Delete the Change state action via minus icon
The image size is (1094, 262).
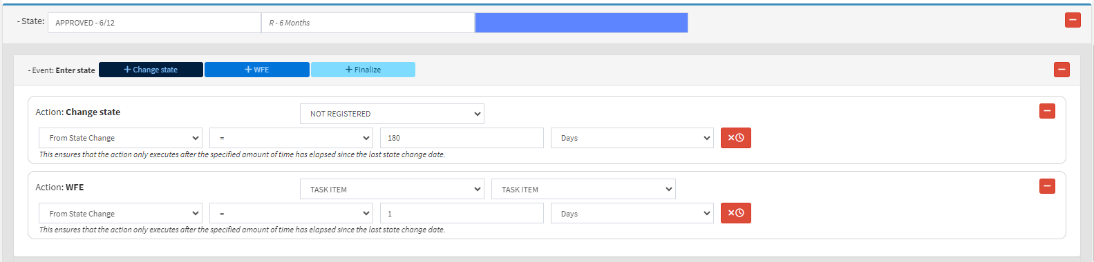(x=1047, y=111)
